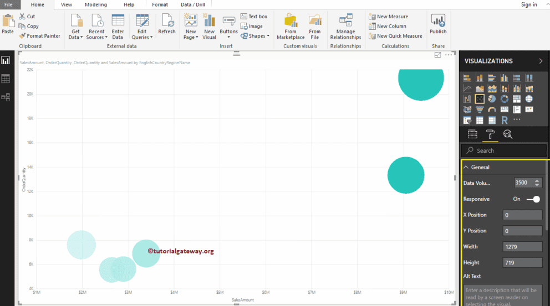Click the Width input field

[x=522, y=247]
